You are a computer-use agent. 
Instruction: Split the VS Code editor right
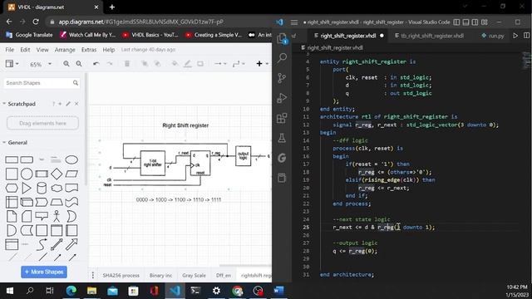(526, 35)
